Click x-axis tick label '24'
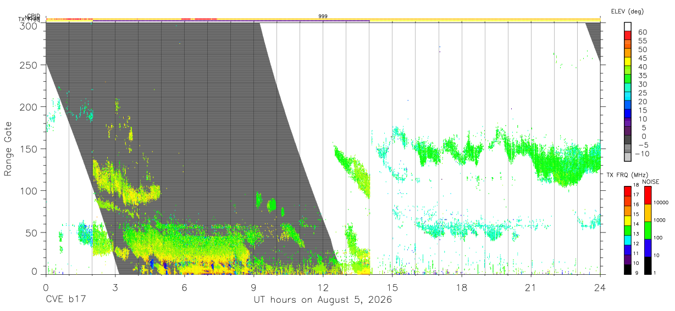The height and width of the screenshot is (311, 675). 600,287
